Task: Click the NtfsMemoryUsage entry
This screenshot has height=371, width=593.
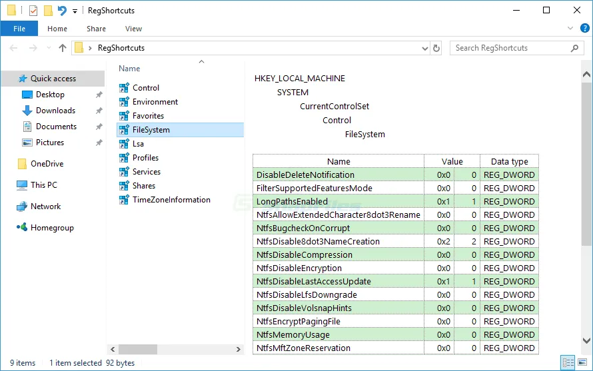Action: 293,334
